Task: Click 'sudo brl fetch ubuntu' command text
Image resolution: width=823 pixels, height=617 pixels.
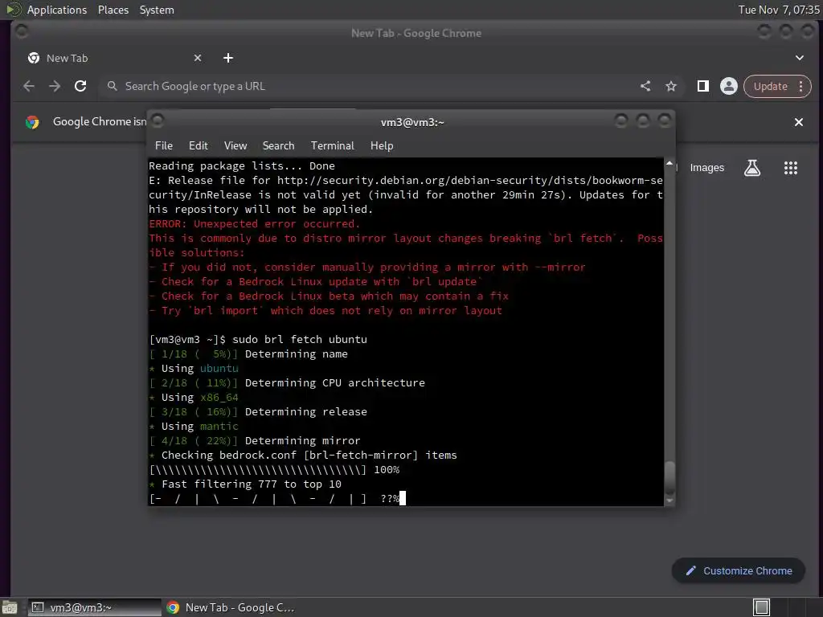Action: click(x=300, y=340)
